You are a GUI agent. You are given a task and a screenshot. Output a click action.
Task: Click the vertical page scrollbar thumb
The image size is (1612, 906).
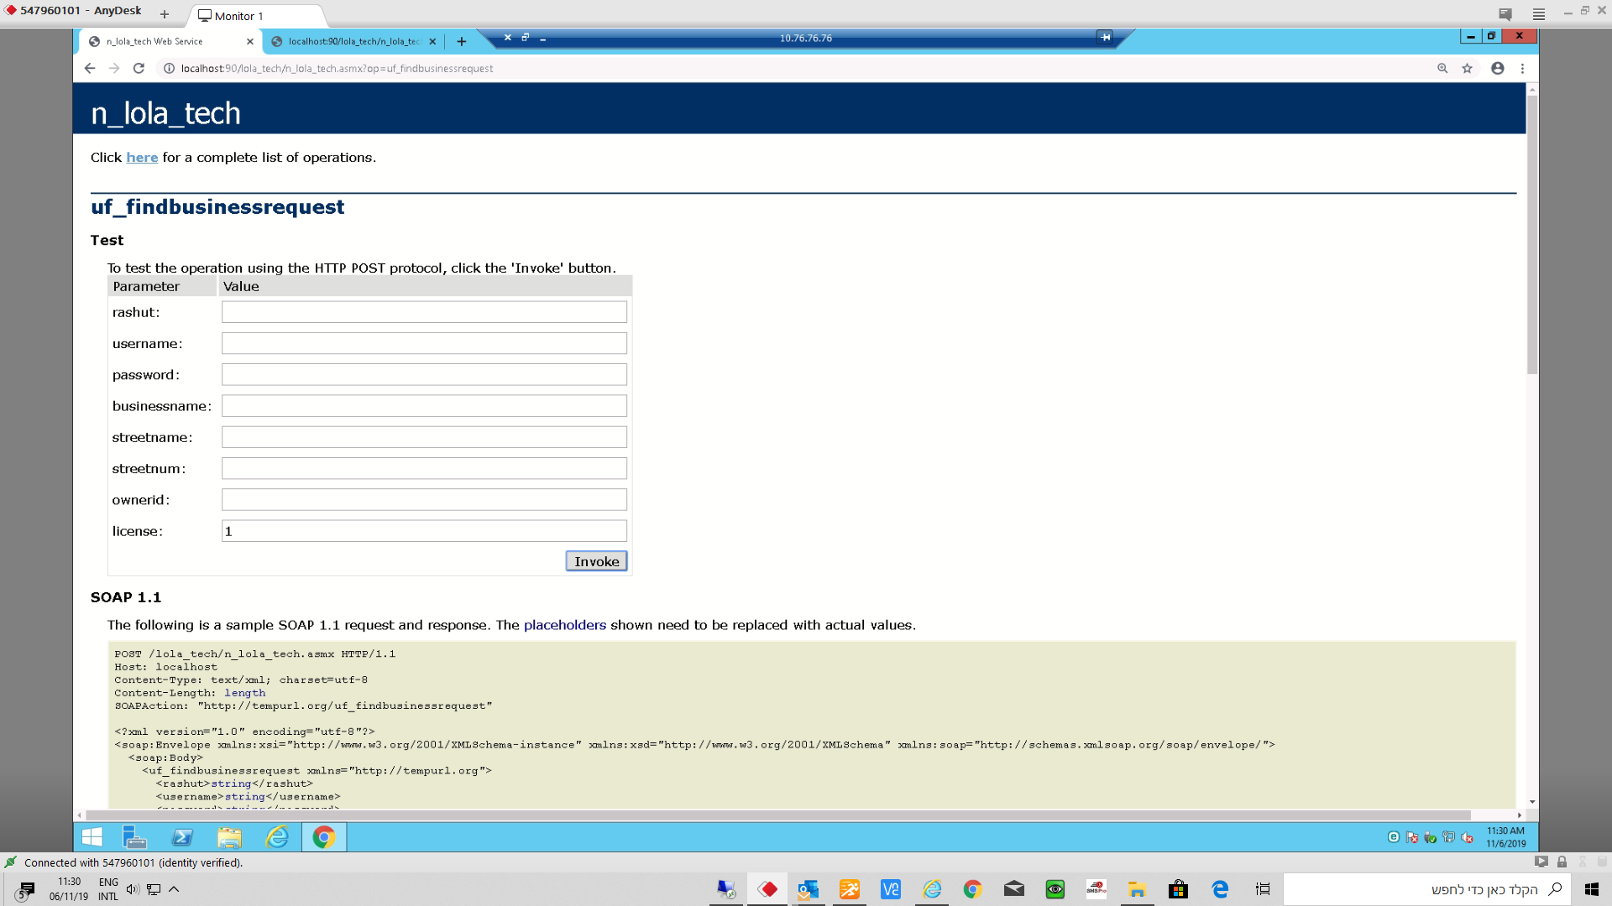1532,235
